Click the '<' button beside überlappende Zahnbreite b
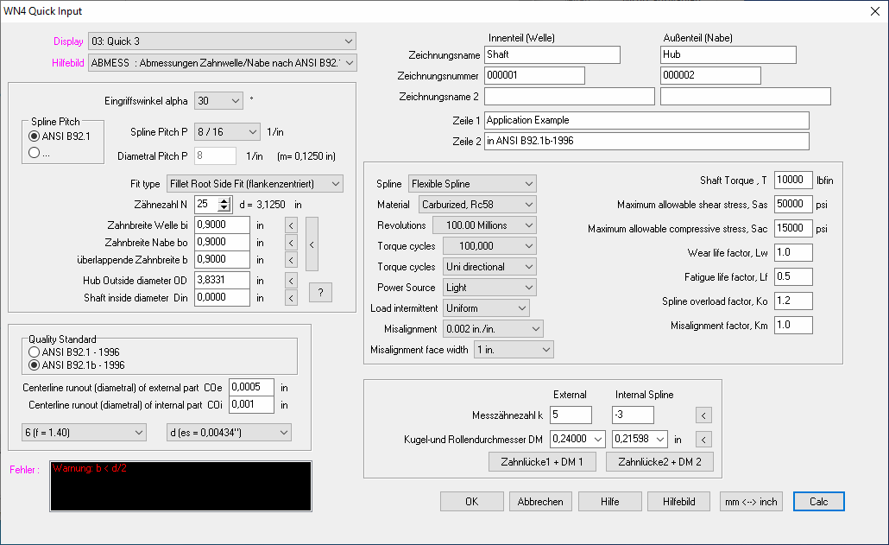Screen dimensions: 889x545 (x=291, y=260)
